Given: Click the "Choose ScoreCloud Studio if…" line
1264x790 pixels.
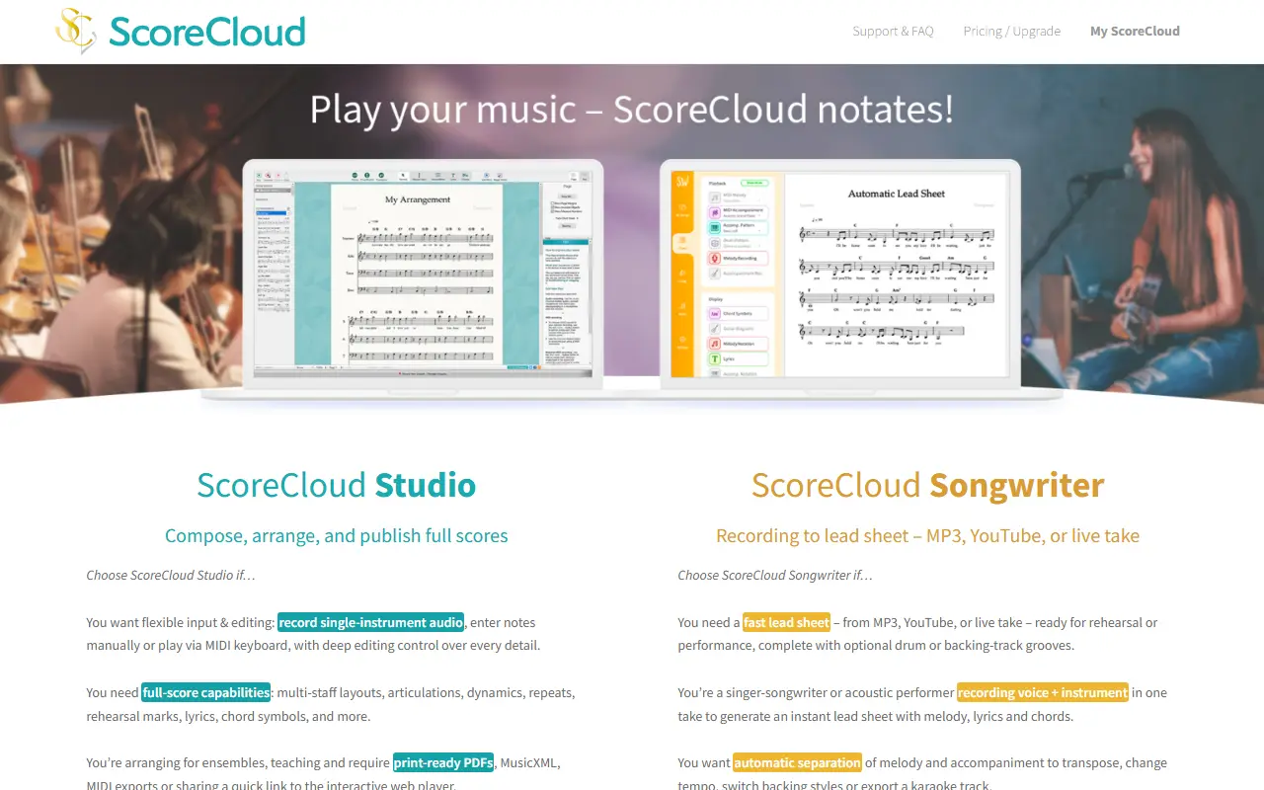Looking at the screenshot, I should [x=171, y=575].
